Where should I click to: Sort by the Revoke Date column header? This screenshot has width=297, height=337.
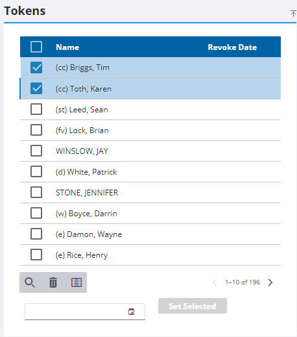[x=232, y=47]
